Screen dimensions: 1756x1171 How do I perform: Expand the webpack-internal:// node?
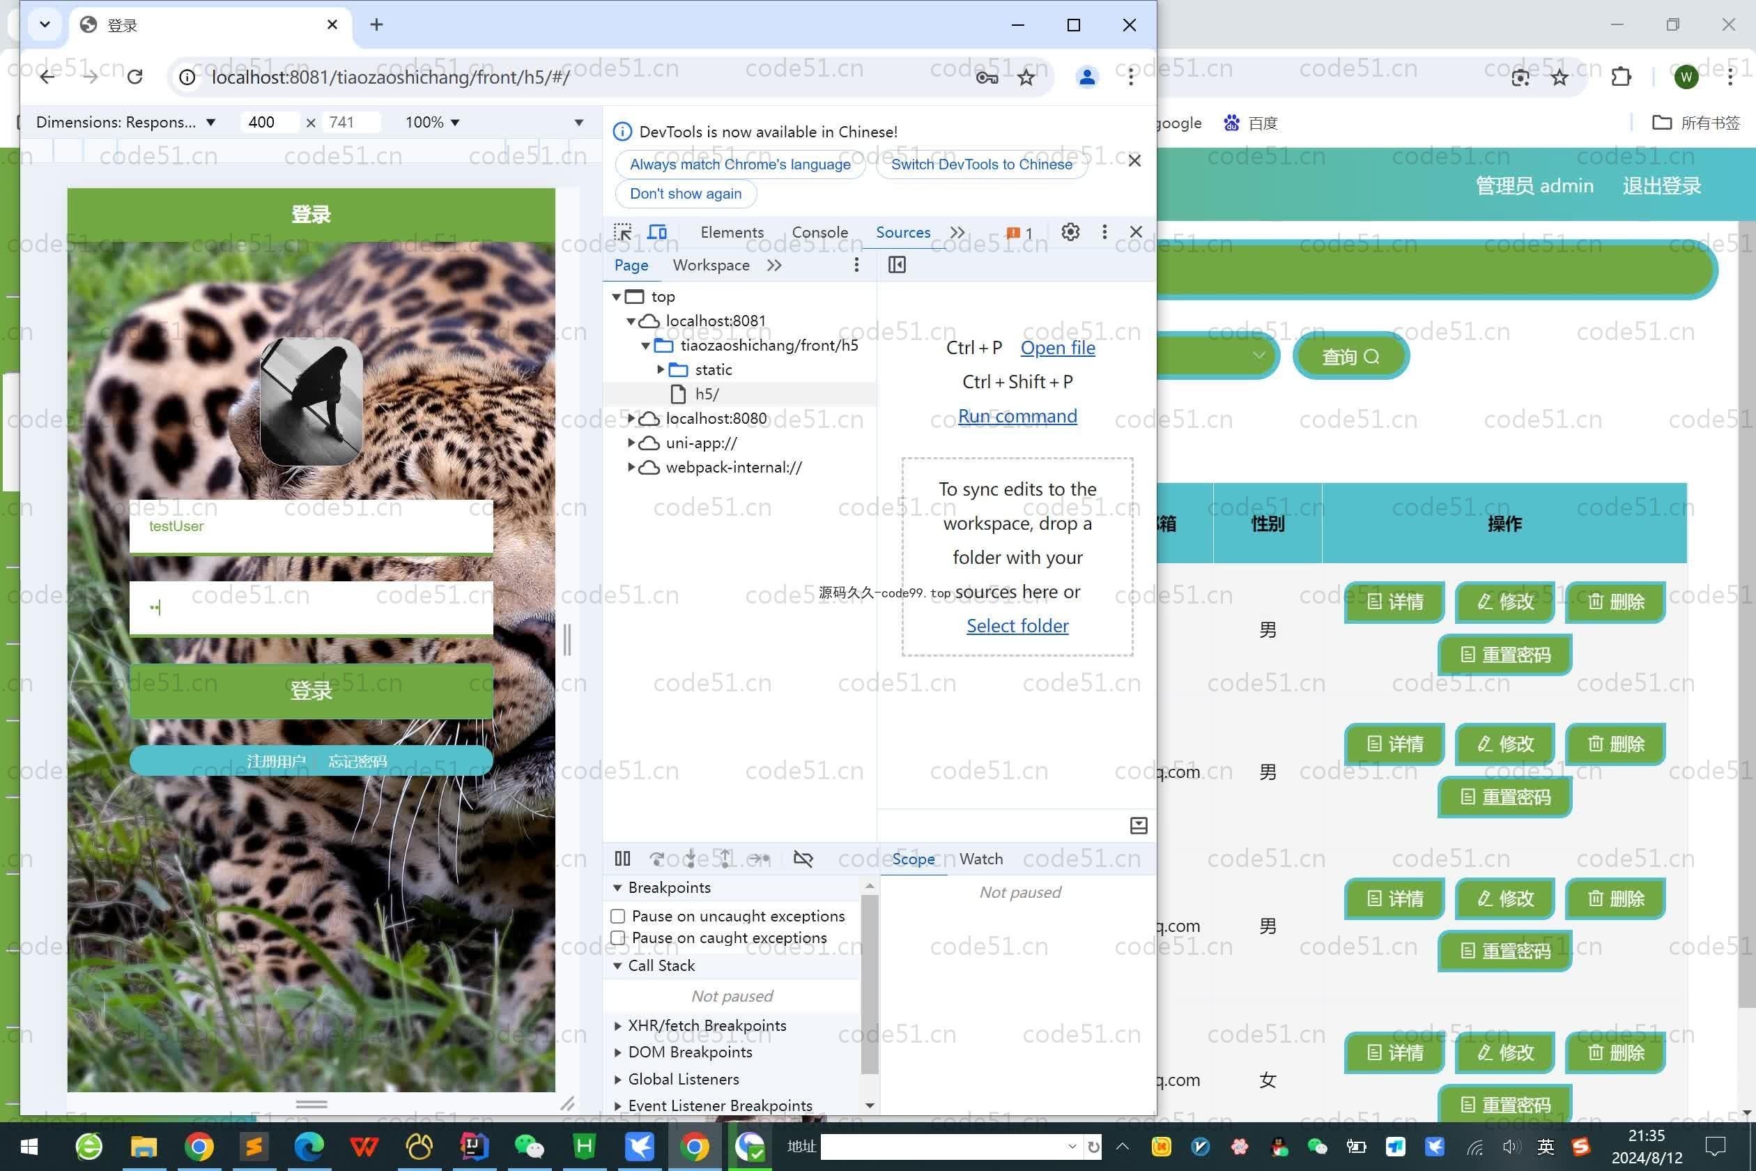pos(631,468)
